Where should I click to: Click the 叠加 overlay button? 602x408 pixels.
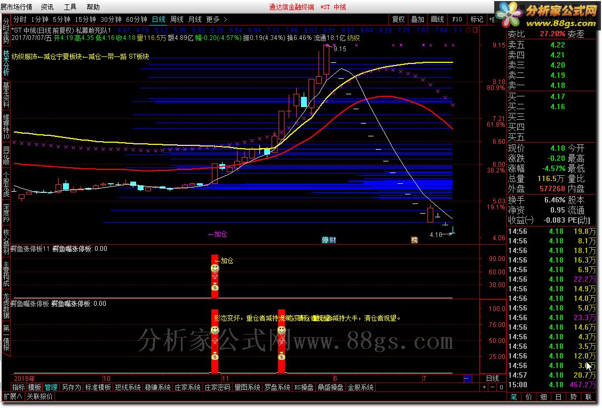[x=418, y=19]
